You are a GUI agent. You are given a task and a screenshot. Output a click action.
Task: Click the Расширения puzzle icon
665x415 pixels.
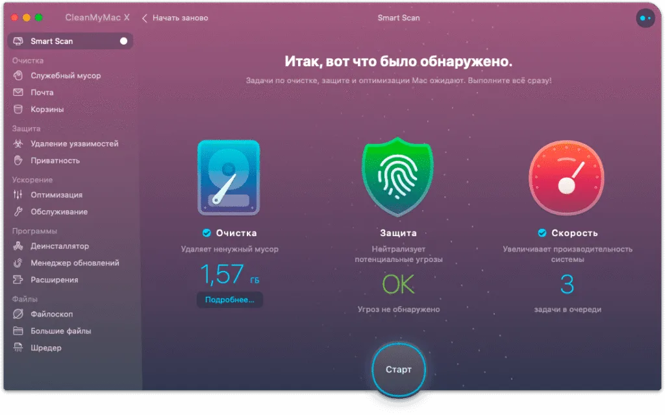tap(18, 280)
